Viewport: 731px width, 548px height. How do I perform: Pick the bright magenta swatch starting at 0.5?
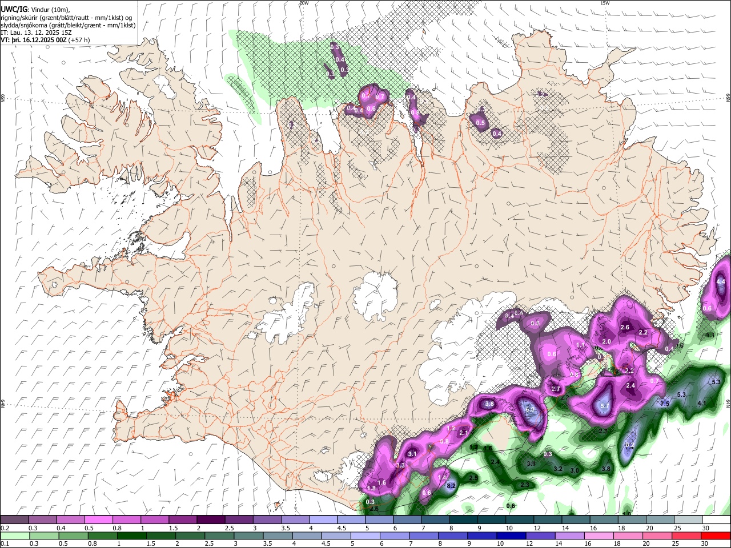click(x=98, y=520)
